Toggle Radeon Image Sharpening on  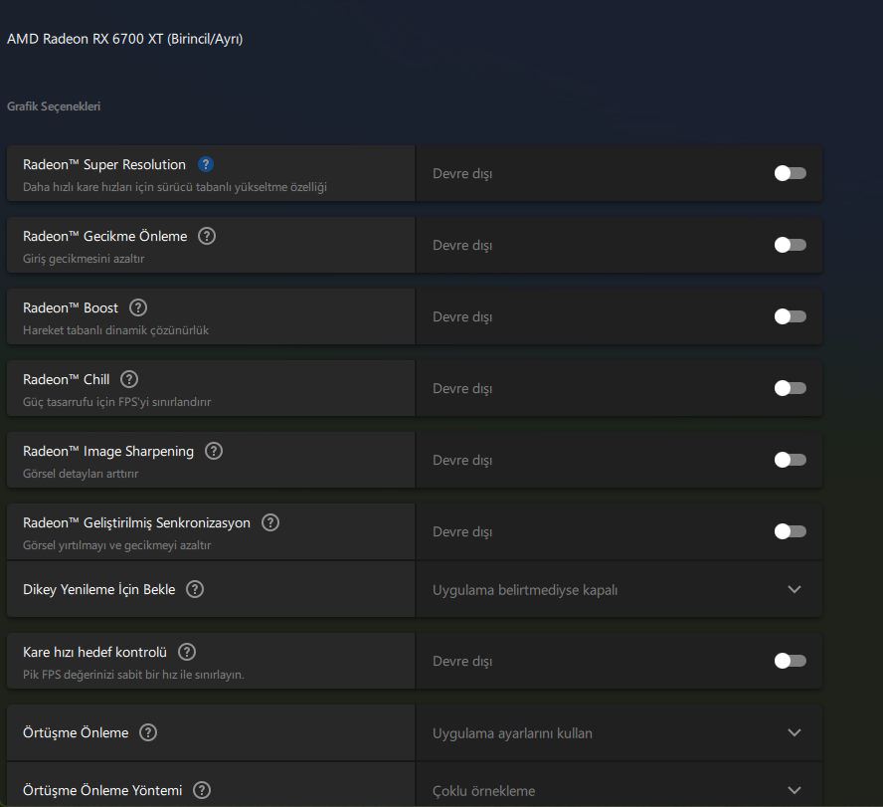coord(791,460)
